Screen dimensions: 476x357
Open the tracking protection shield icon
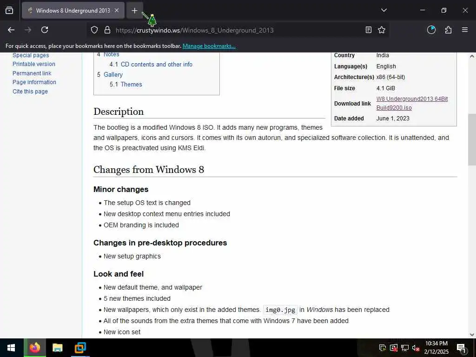94,30
